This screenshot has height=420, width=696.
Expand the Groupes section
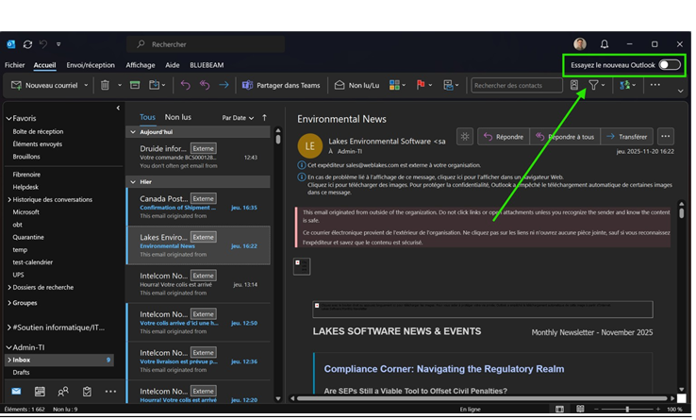[x=9, y=303]
